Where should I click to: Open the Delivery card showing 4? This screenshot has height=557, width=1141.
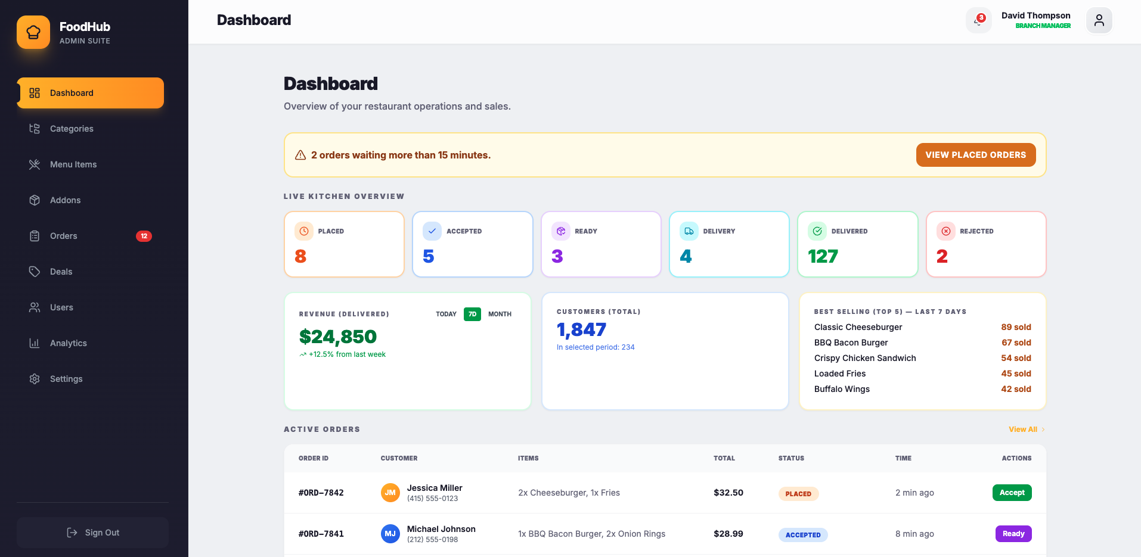(x=730, y=244)
